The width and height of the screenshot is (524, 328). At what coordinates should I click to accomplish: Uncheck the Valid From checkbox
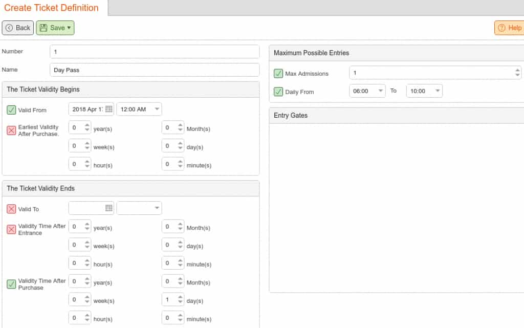coord(11,110)
